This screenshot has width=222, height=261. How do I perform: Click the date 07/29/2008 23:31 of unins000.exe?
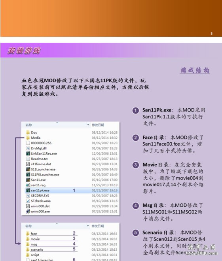(104, 212)
